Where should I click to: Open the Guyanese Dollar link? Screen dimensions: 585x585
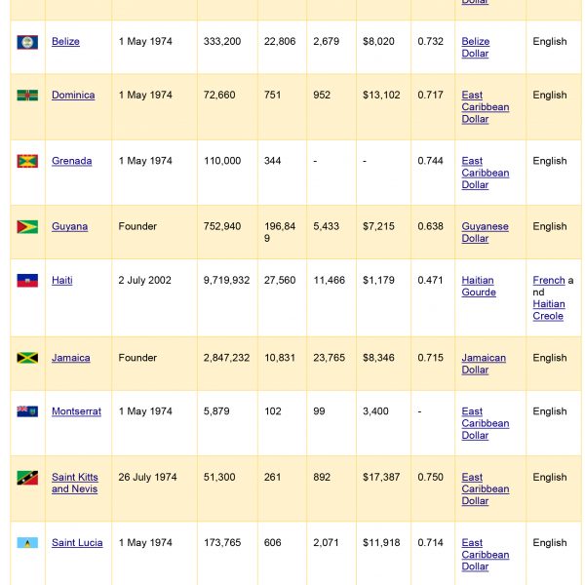pos(485,232)
